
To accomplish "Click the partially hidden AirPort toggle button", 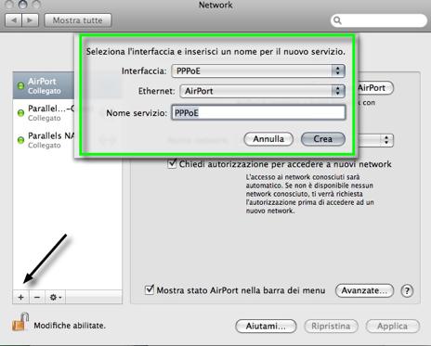I will pyautogui.click(x=376, y=88).
